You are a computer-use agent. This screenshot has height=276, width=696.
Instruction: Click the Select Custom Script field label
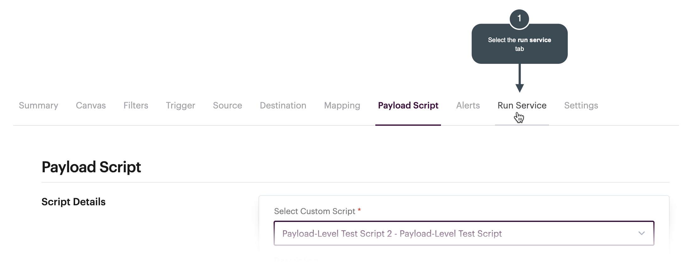pos(314,211)
